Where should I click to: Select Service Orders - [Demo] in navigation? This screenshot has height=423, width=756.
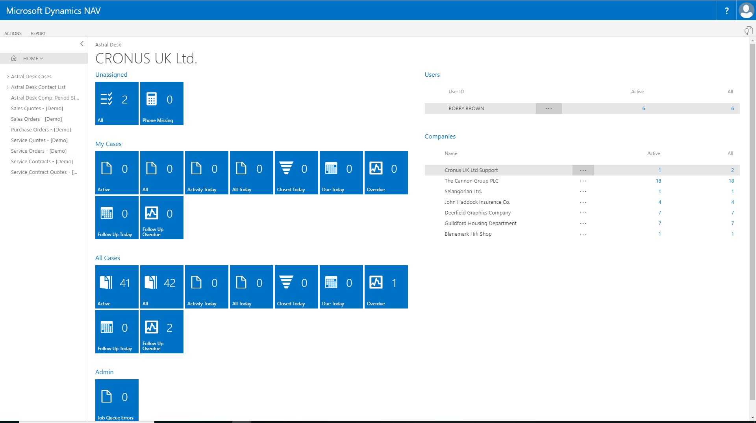click(x=39, y=151)
